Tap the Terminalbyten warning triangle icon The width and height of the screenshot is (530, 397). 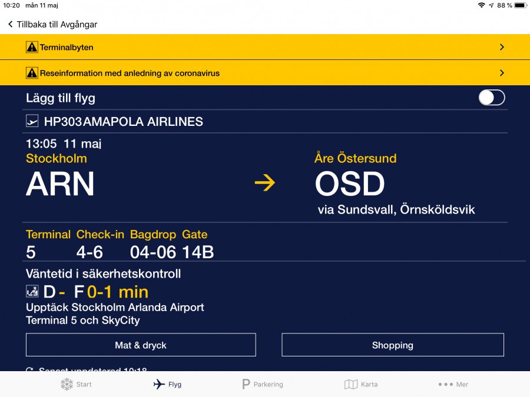tap(32, 47)
